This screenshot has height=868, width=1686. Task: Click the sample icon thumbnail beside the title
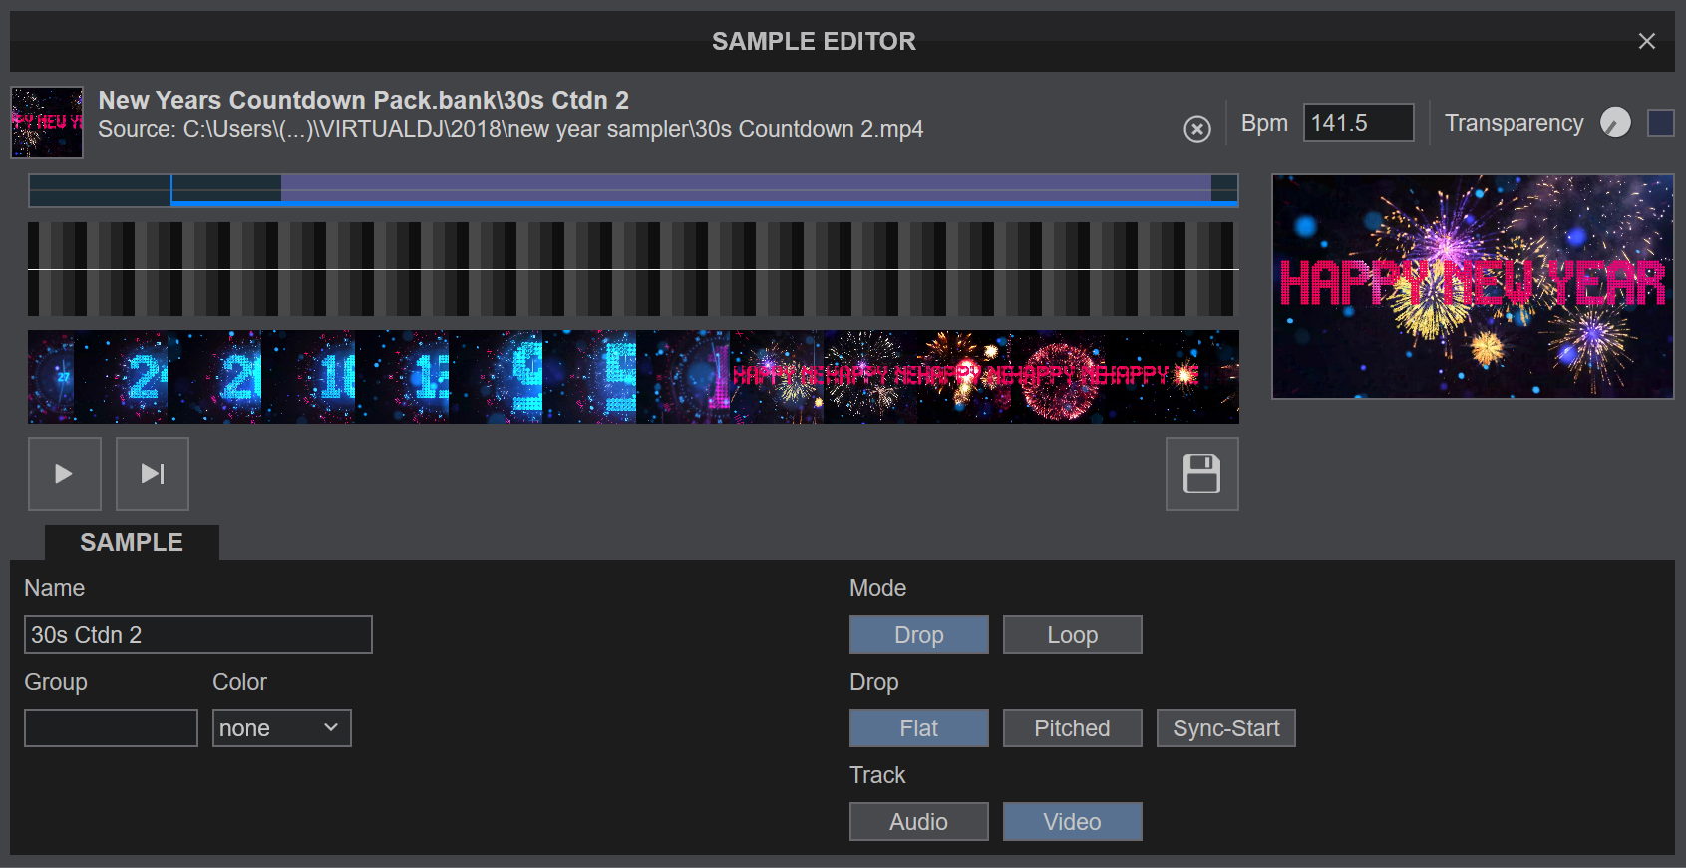point(47,123)
